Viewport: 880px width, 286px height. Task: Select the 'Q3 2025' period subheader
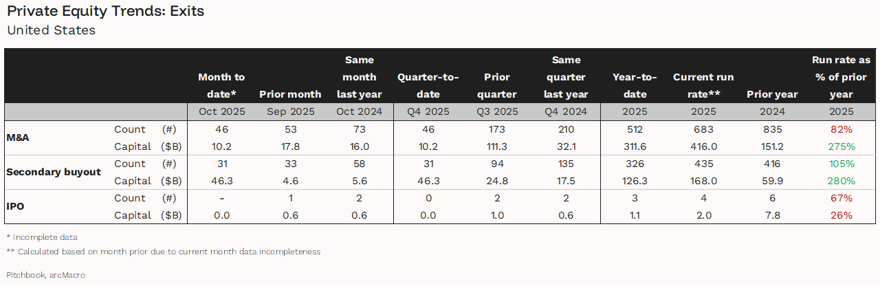(x=496, y=111)
